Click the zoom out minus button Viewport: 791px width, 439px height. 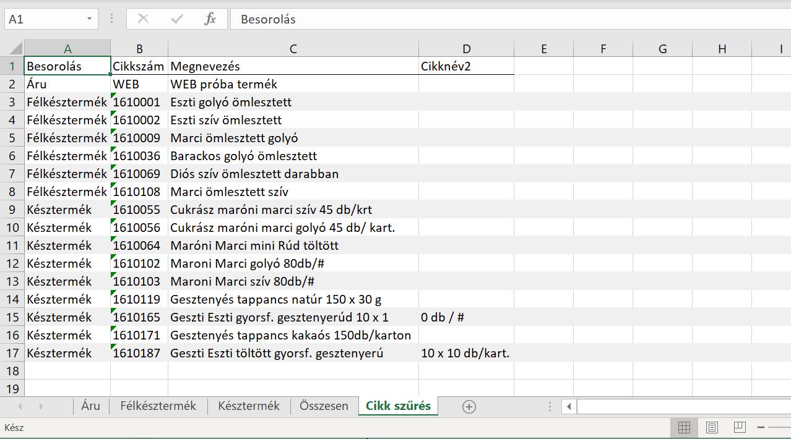pos(761,427)
